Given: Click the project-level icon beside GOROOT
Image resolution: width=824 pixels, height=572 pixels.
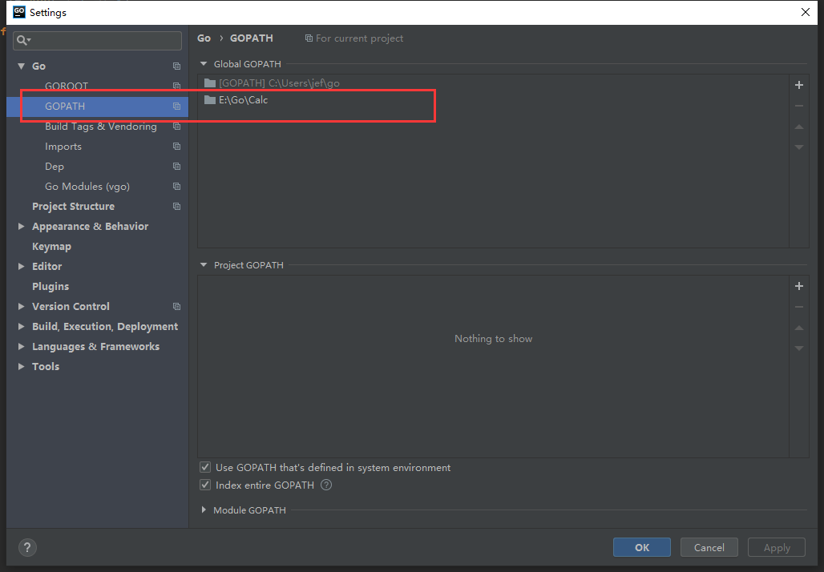Looking at the screenshot, I should click(x=176, y=86).
